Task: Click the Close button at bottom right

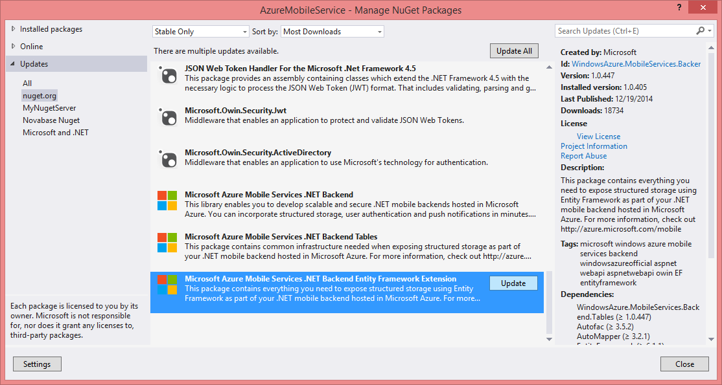Action: click(x=684, y=364)
